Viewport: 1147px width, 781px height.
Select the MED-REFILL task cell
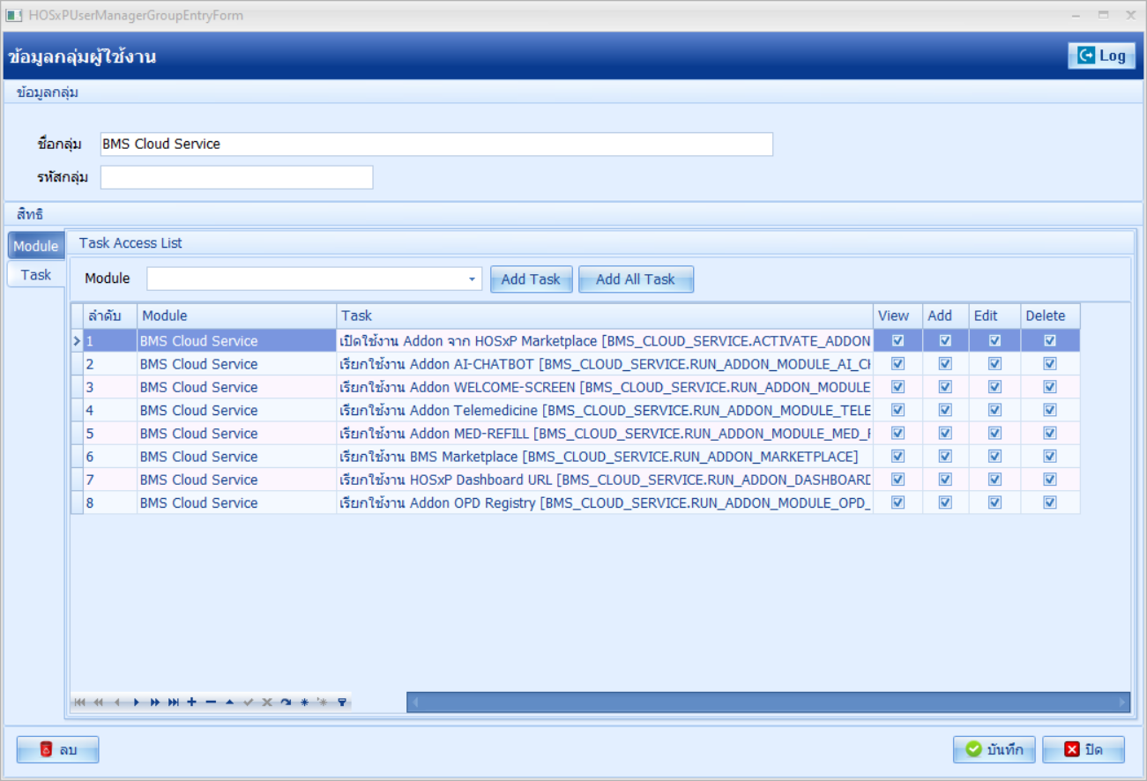605,433
